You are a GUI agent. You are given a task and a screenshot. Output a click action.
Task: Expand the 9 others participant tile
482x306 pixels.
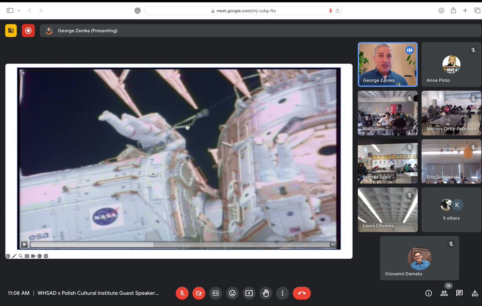pos(451,210)
